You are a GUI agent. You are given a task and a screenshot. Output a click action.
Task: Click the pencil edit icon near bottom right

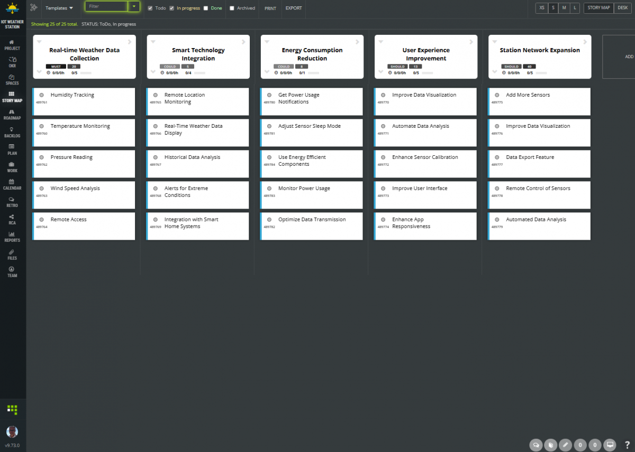click(565, 445)
